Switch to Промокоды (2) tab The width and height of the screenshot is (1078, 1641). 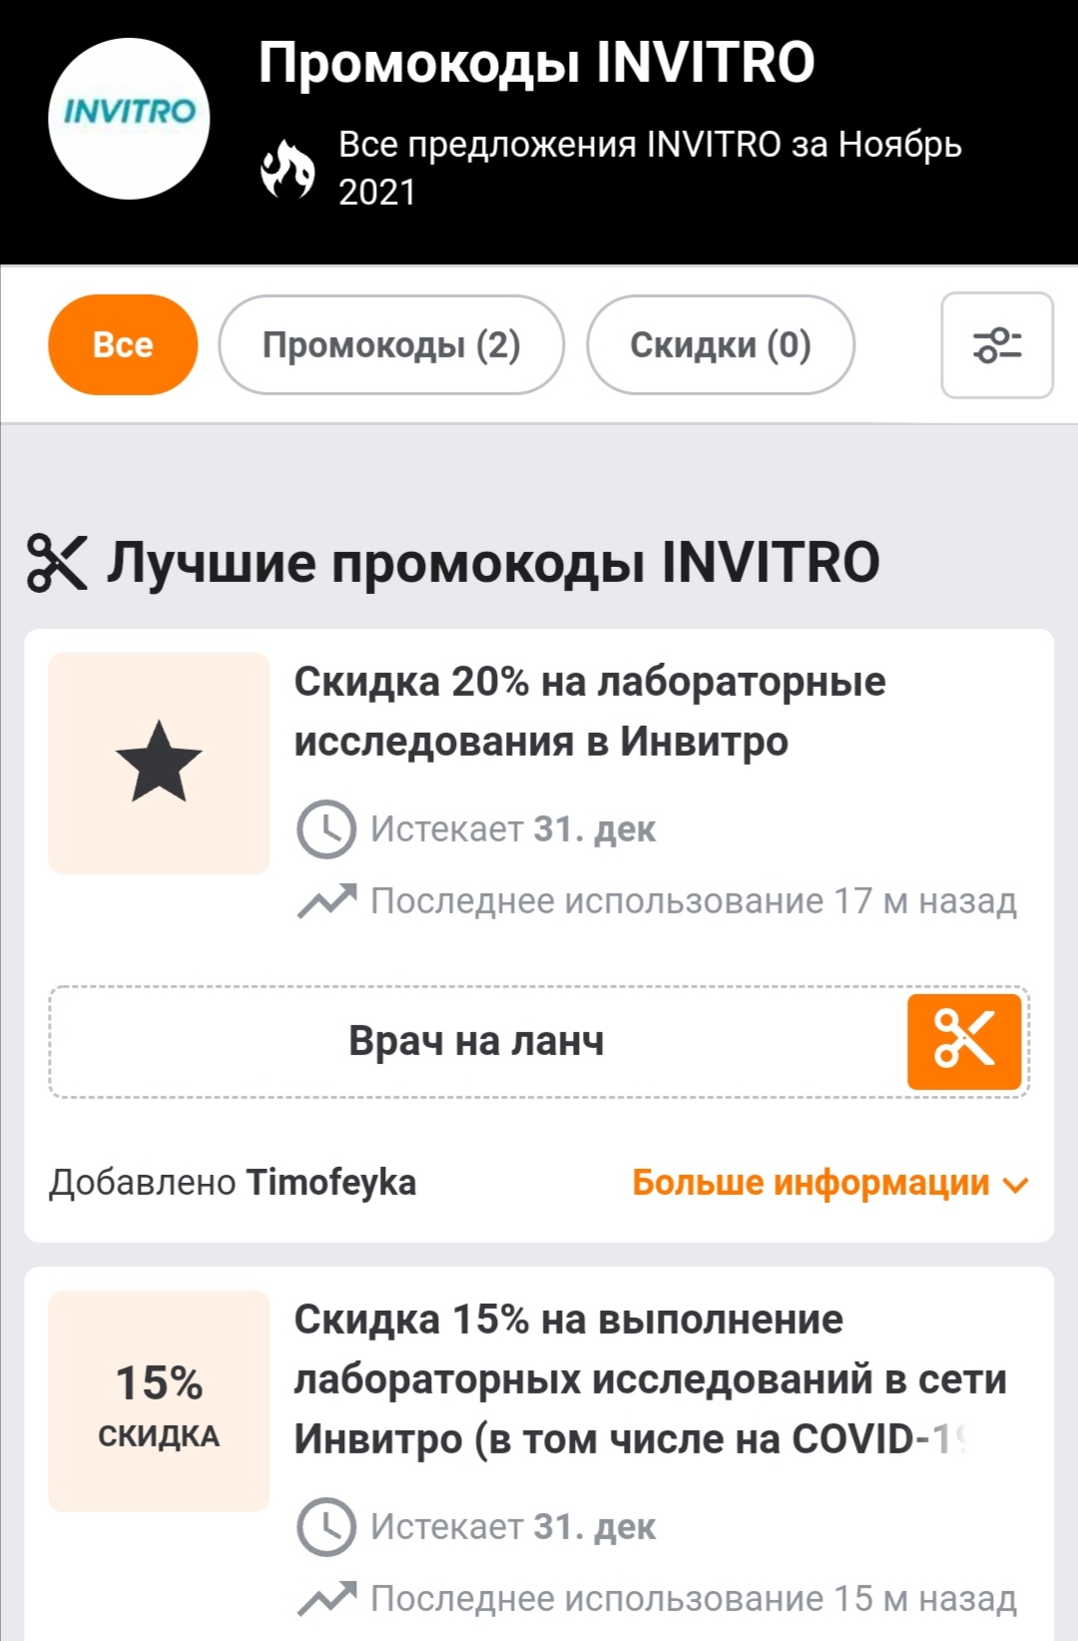click(x=391, y=344)
